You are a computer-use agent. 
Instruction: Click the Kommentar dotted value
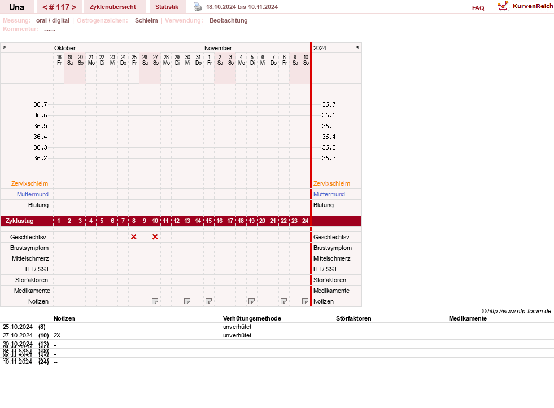[x=50, y=30]
